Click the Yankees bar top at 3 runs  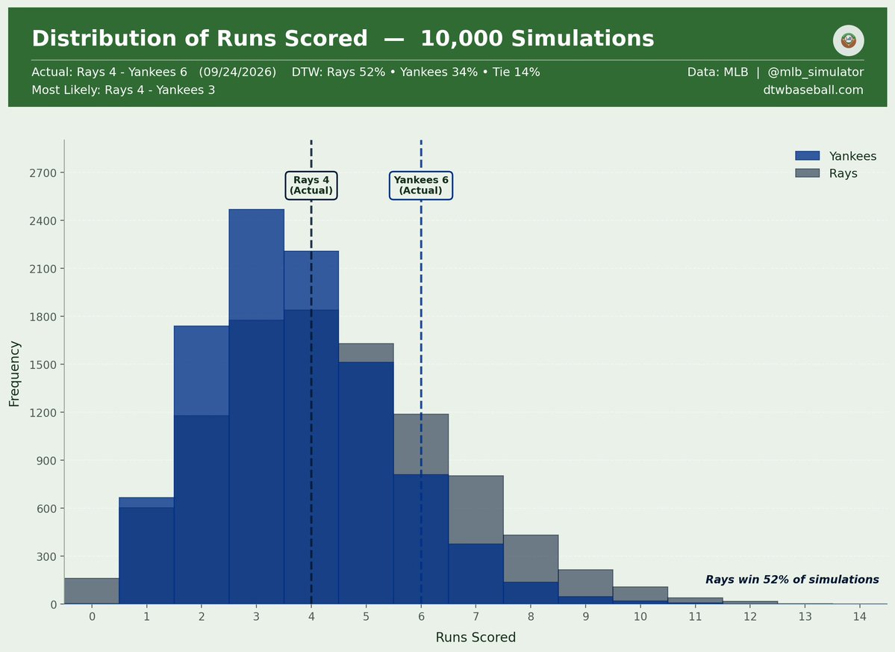pos(256,264)
